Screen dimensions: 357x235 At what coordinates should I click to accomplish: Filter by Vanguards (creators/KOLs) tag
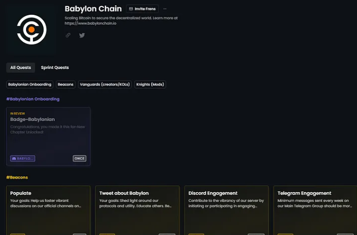(105, 84)
